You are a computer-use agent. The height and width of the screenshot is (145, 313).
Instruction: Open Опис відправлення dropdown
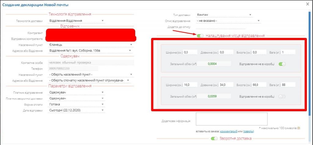click(x=228, y=20)
